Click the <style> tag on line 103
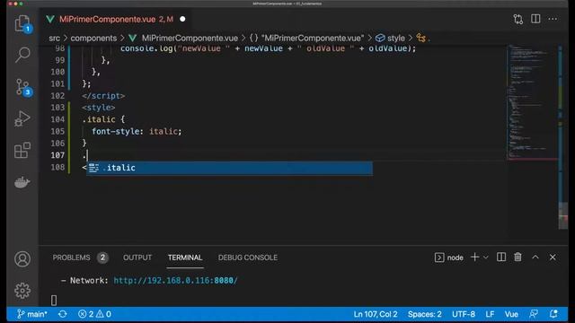 [99, 108]
